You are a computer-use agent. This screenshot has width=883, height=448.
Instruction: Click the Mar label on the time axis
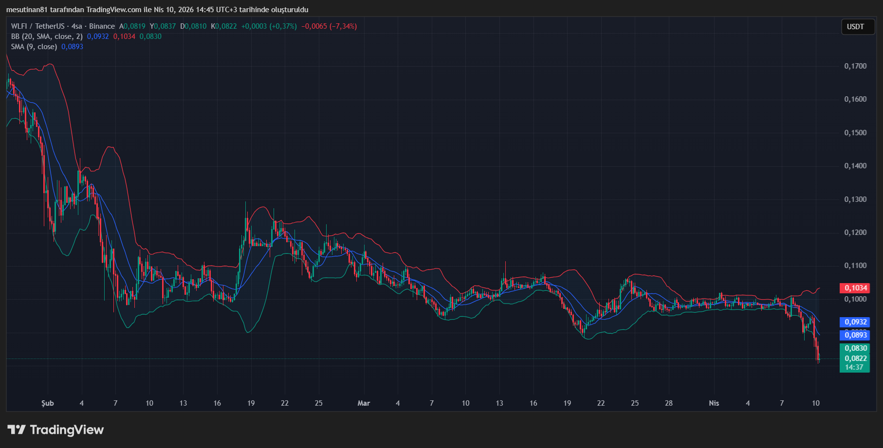click(x=364, y=403)
